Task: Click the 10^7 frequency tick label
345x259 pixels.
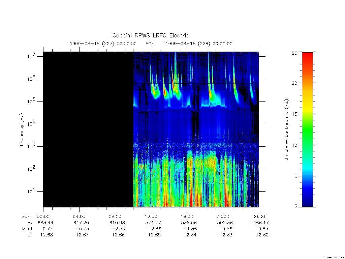Action: [x=32, y=56]
